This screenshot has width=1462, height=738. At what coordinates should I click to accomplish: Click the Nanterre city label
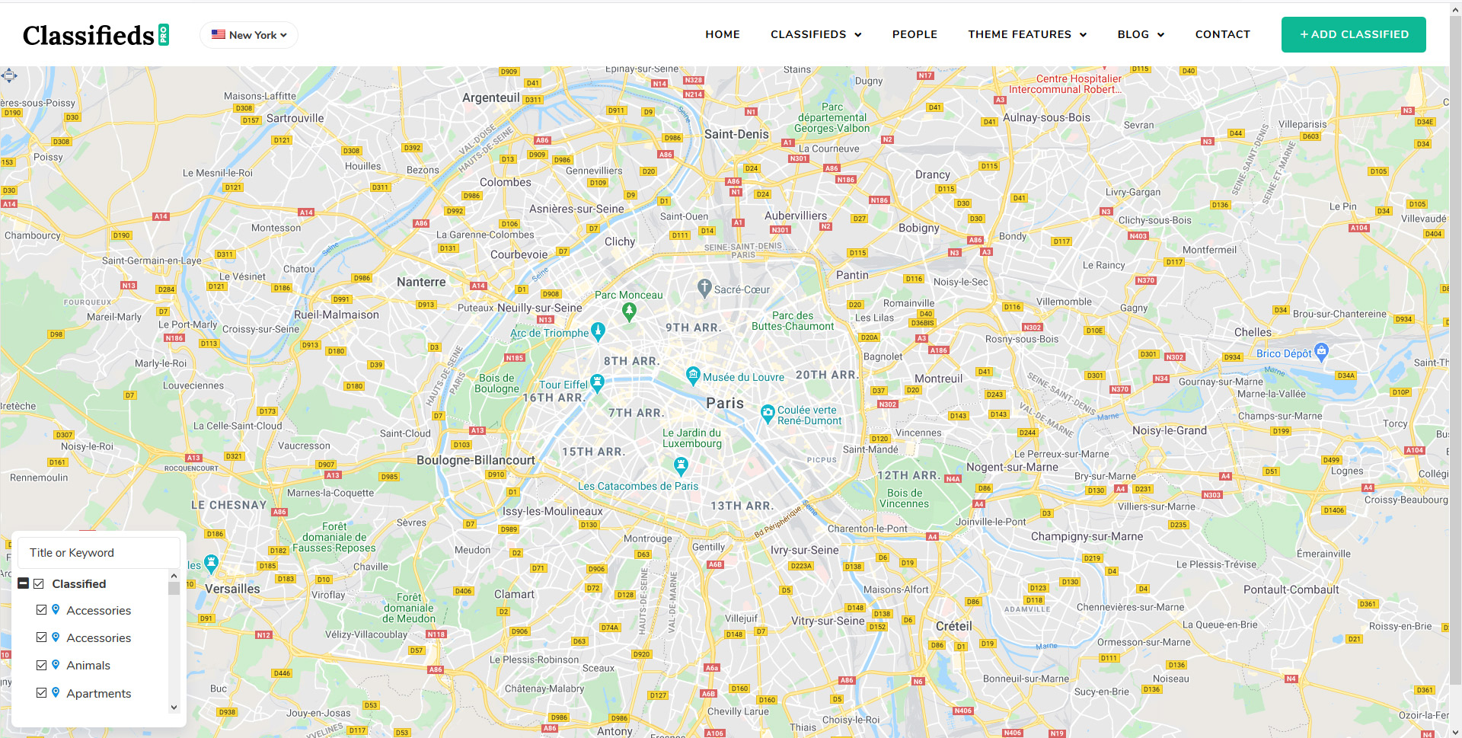(421, 282)
